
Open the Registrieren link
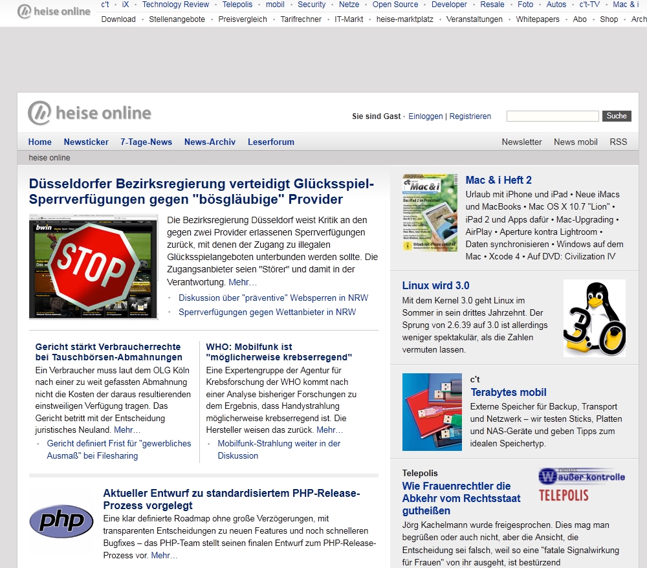tap(470, 116)
